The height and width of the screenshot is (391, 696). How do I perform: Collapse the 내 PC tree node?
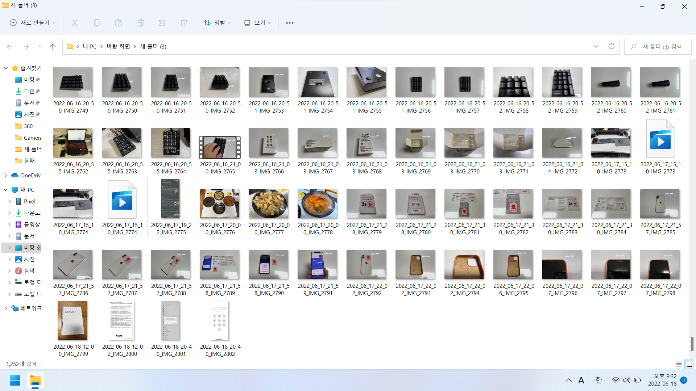tap(6, 190)
